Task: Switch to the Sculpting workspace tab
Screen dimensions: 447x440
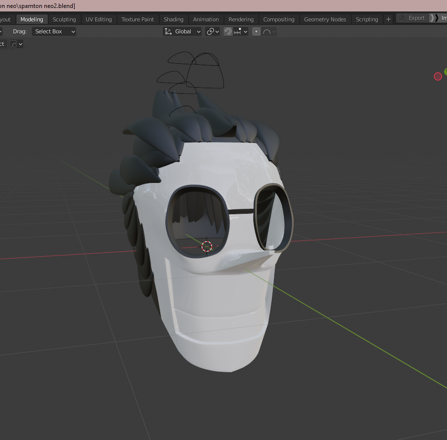Action: 64,19
